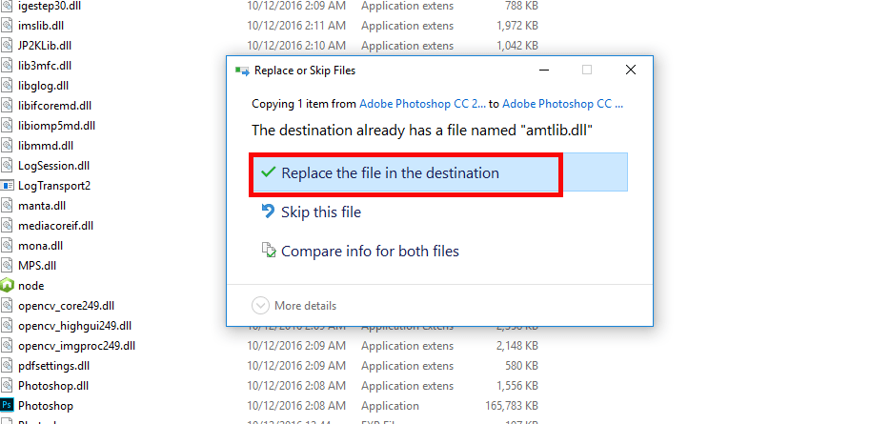Choose Skip this file option
Image resolution: width=870 pixels, height=424 pixels.
click(x=321, y=212)
